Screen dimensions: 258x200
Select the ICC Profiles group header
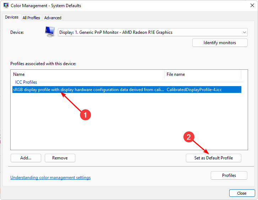coord(26,82)
